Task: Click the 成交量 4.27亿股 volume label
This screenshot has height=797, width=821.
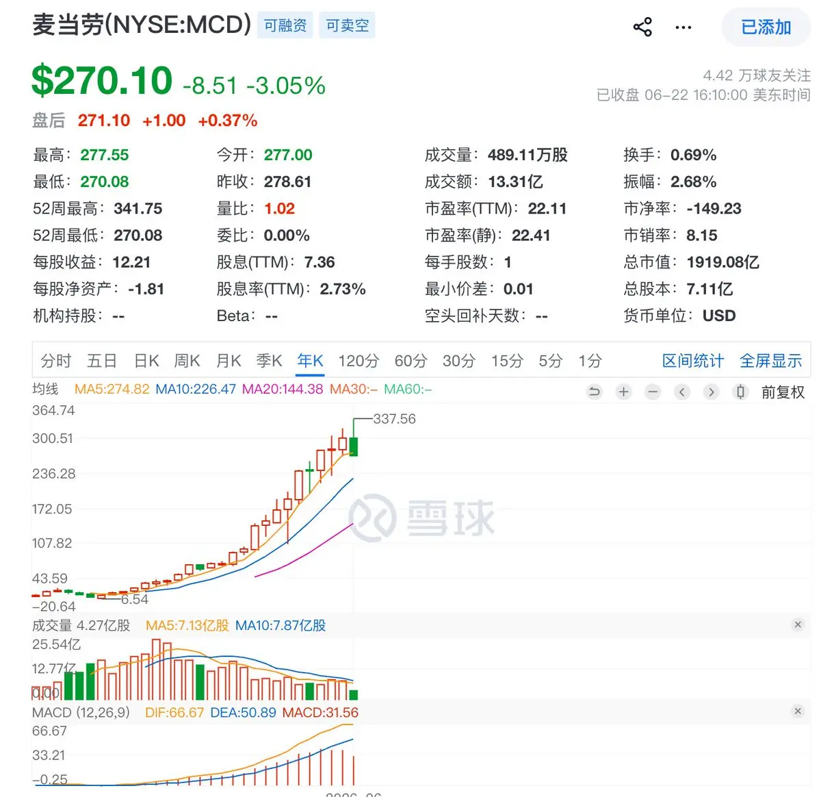Action: coord(81,625)
